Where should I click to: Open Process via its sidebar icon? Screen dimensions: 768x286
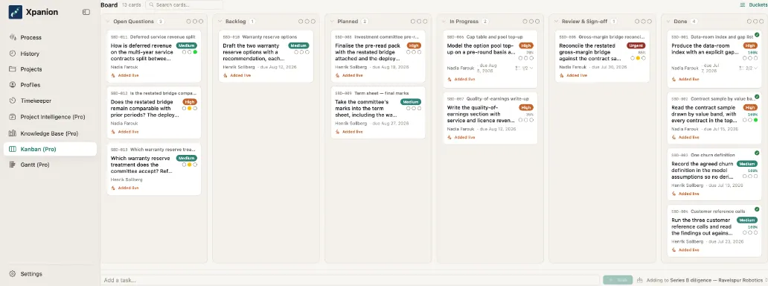[13, 38]
